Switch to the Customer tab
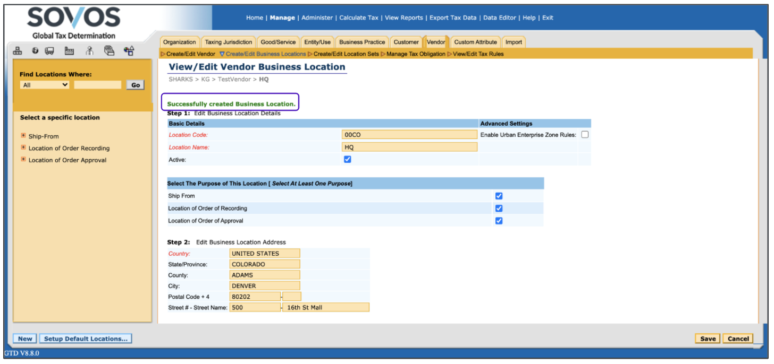774x364 pixels. [406, 42]
